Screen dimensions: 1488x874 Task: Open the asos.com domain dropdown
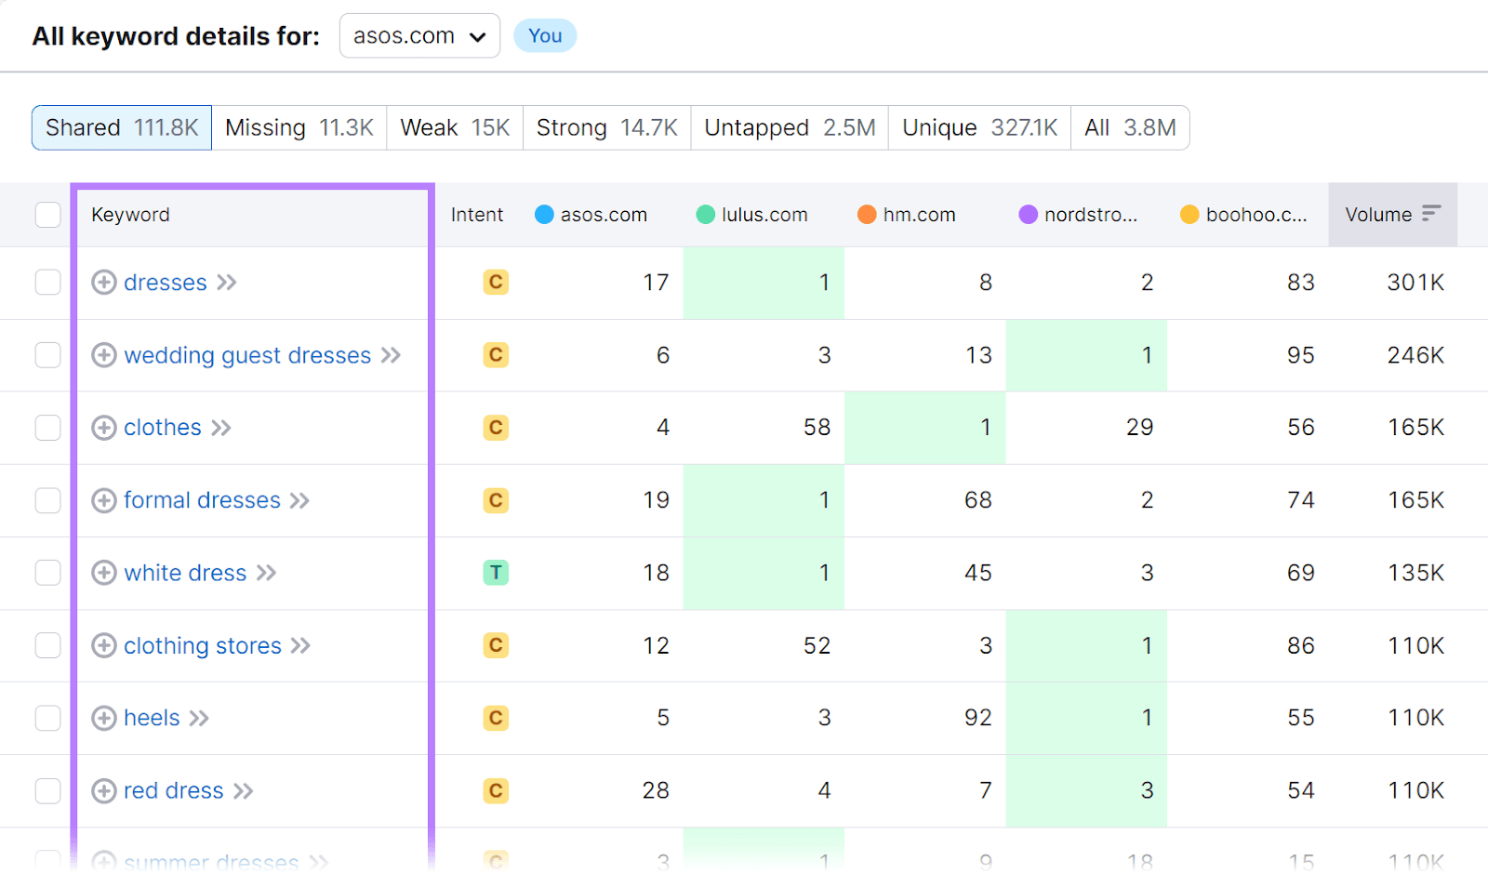[418, 35]
